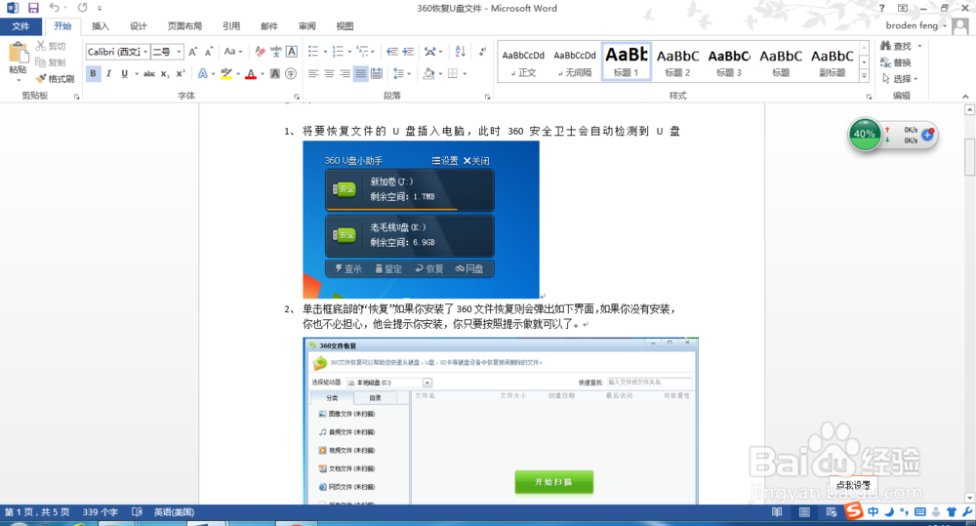Click 点我设置 popup button
This screenshot has height=526, width=976.
[853, 484]
